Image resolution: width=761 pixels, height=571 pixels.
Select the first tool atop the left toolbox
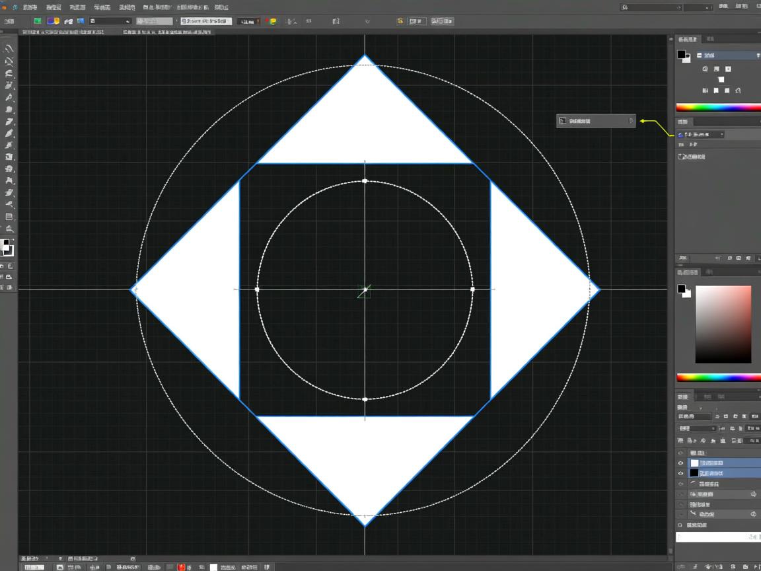9,49
